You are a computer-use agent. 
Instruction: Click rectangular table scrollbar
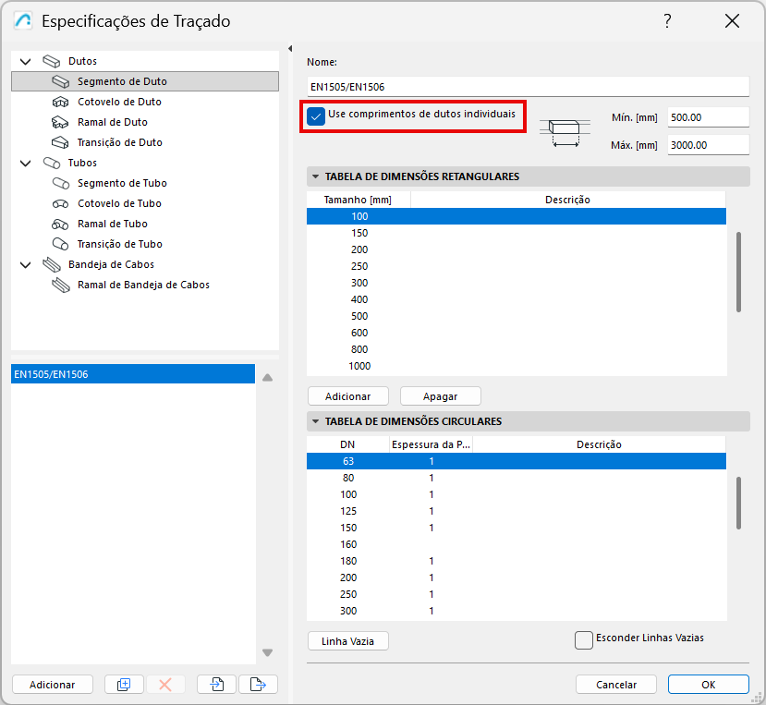coord(738,273)
